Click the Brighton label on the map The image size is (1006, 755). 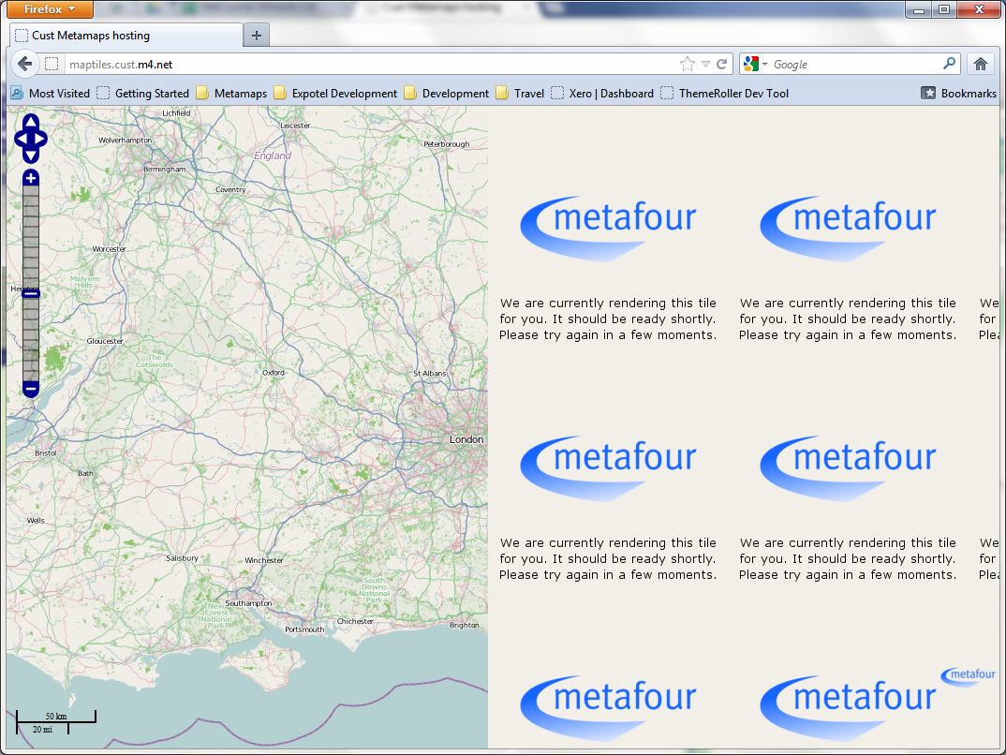click(x=465, y=625)
